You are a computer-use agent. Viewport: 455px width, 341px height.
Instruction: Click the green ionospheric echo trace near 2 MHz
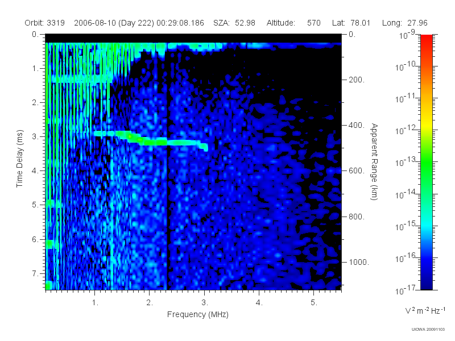point(151,142)
